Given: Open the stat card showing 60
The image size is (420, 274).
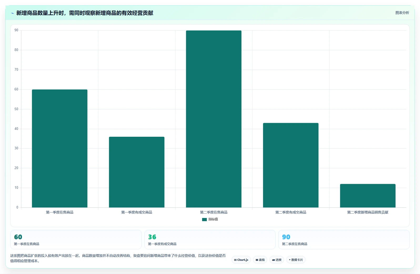Looking at the screenshot, I should coord(76,240).
